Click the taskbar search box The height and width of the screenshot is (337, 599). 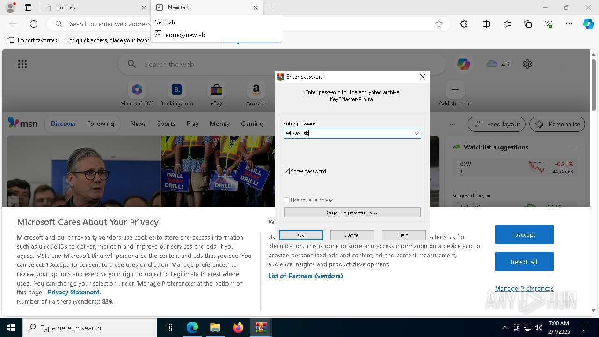tap(90, 328)
